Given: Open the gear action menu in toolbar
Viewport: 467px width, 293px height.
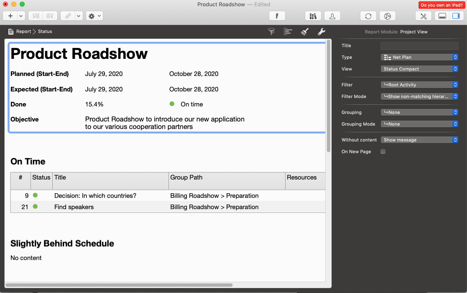Looking at the screenshot, I should tap(94, 16).
